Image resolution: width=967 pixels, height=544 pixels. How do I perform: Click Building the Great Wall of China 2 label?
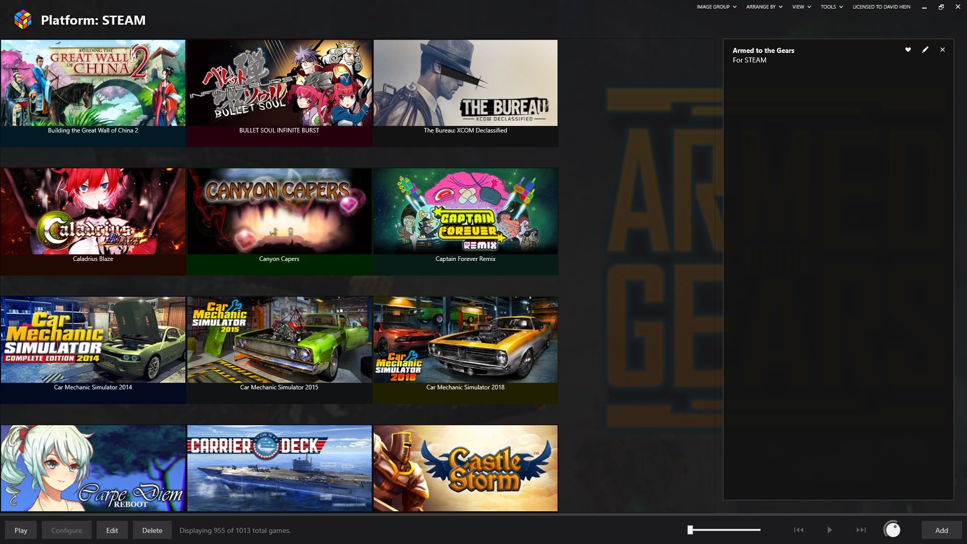coord(93,130)
